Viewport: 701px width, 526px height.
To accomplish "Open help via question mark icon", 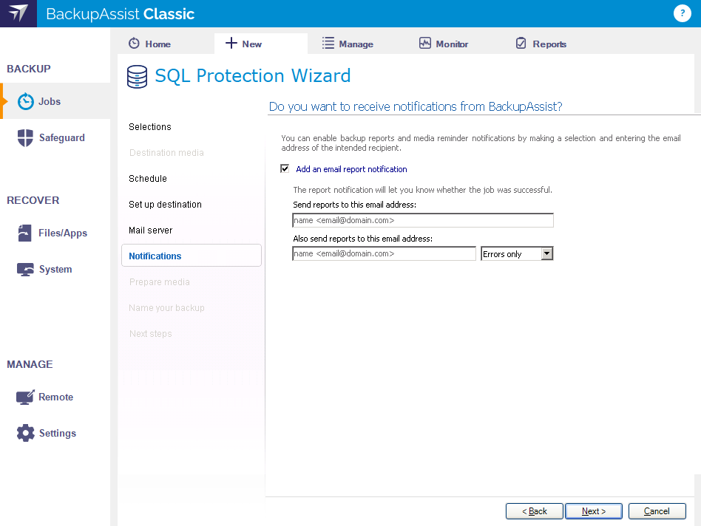I will tap(683, 13).
